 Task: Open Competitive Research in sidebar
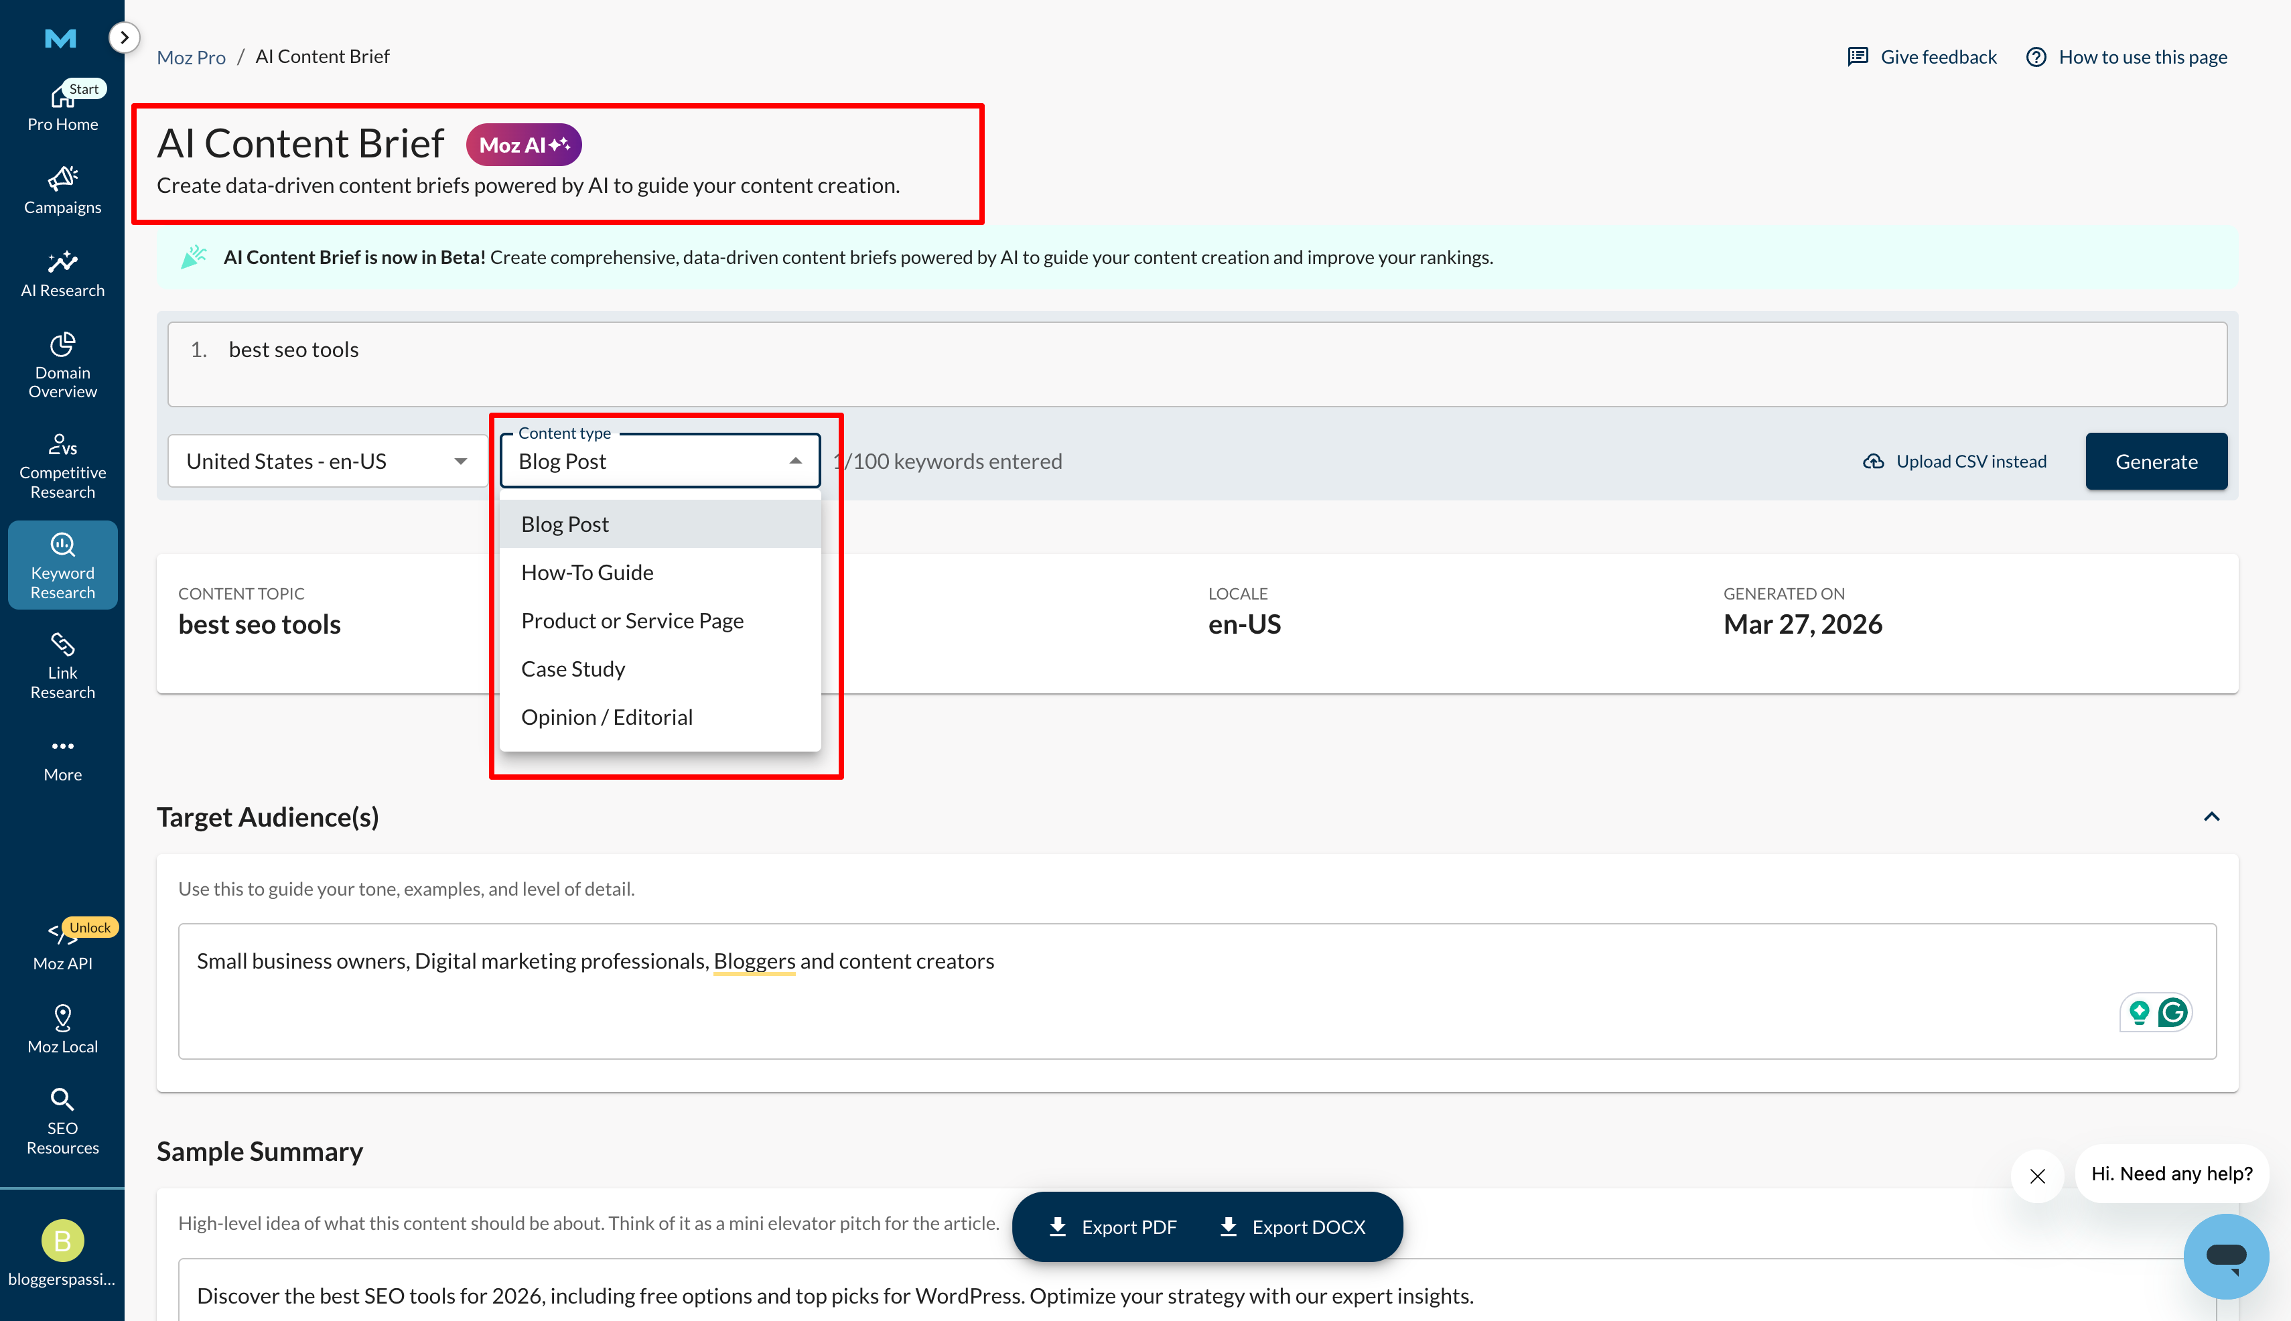pos(62,466)
